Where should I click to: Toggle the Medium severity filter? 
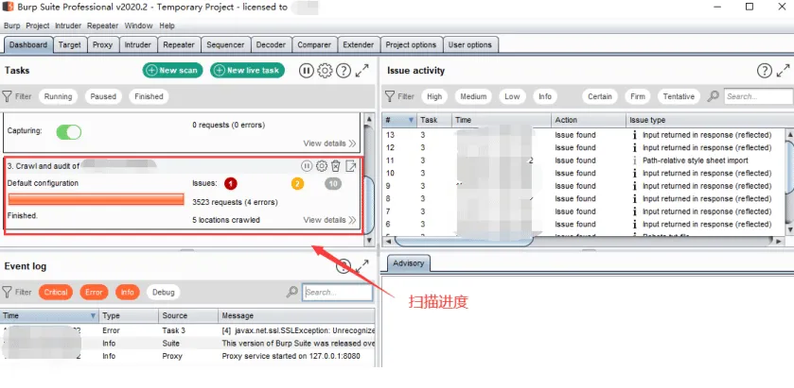(473, 96)
